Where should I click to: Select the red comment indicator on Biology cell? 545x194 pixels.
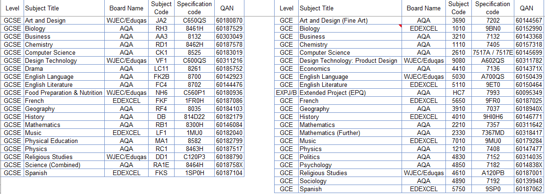(401, 26)
